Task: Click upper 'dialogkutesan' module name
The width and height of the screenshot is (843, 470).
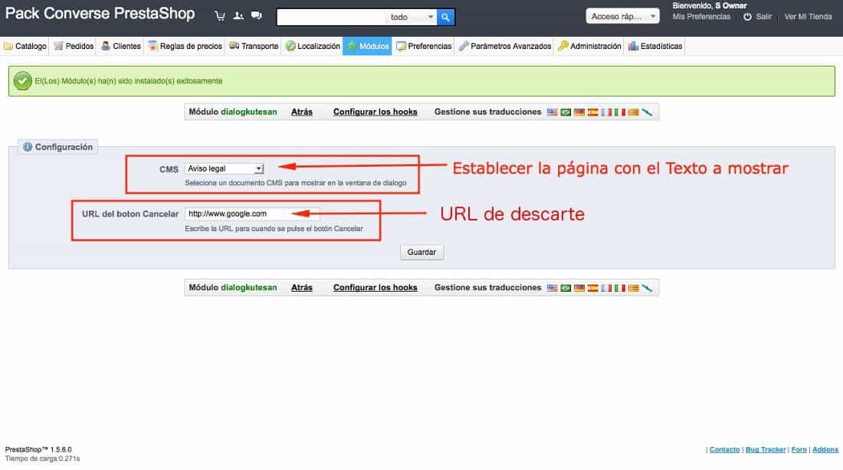Action: [x=249, y=112]
